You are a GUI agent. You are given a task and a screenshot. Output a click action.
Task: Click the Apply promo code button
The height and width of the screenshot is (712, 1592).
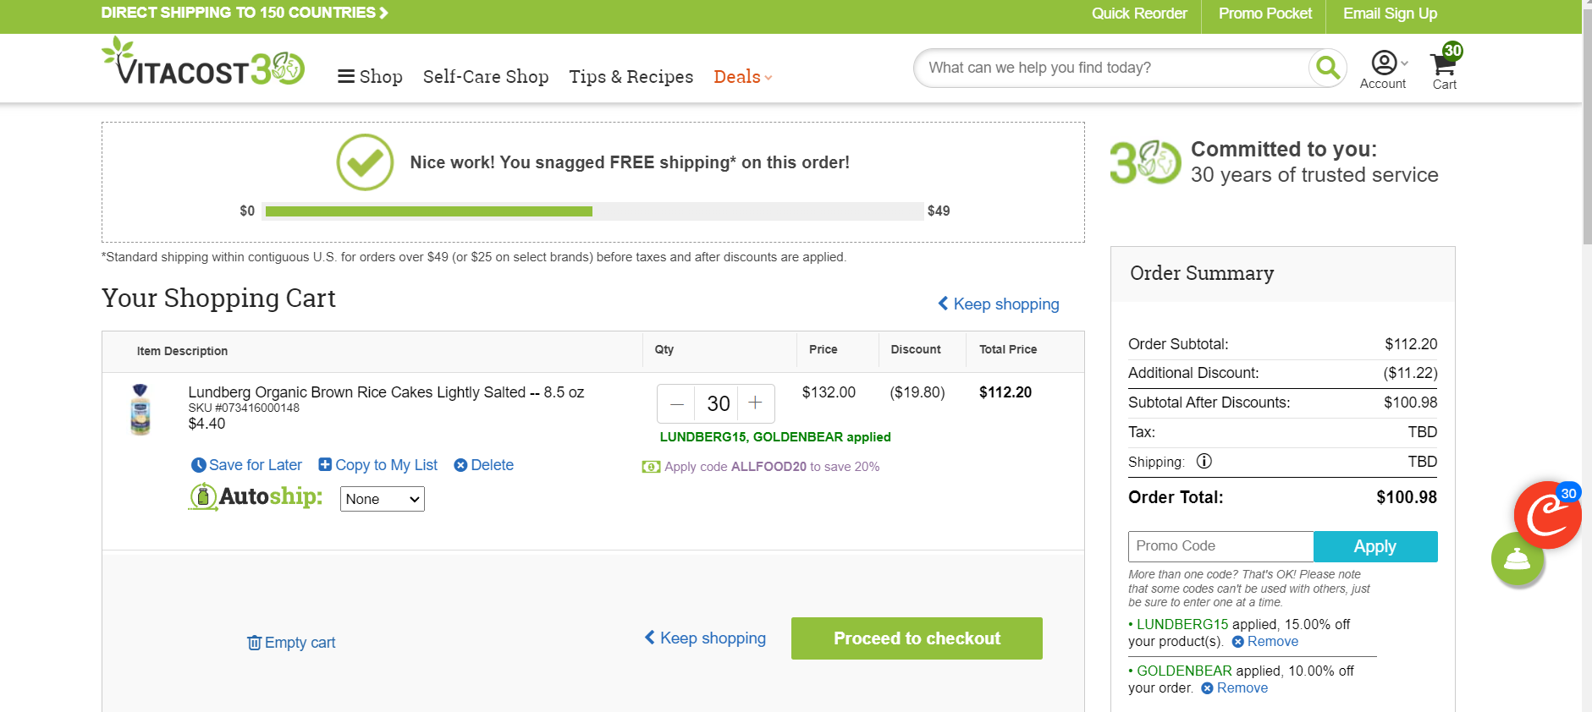pyautogui.click(x=1375, y=546)
